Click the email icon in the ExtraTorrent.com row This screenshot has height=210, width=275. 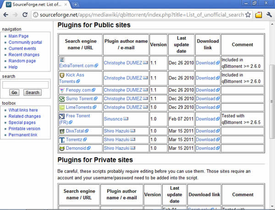click(145, 63)
